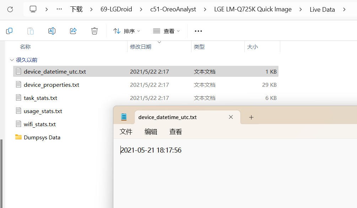The height and width of the screenshot is (208, 357).
Task: Click the Paste icon in Explorer toolbar
Action: point(31,31)
